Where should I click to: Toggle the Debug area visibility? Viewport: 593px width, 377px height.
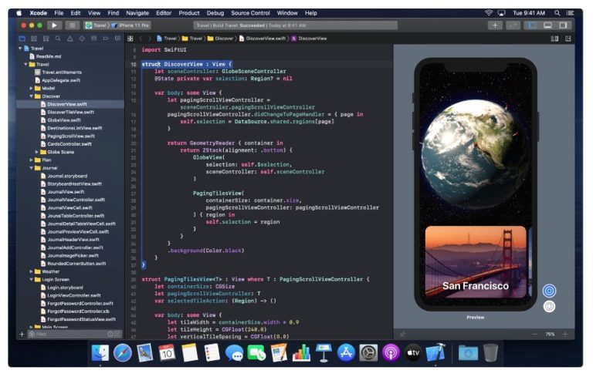coord(547,25)
